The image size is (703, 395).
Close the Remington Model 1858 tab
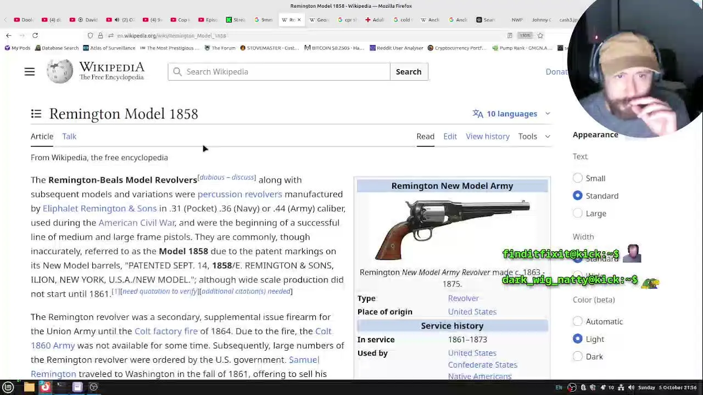coord(299,20)
